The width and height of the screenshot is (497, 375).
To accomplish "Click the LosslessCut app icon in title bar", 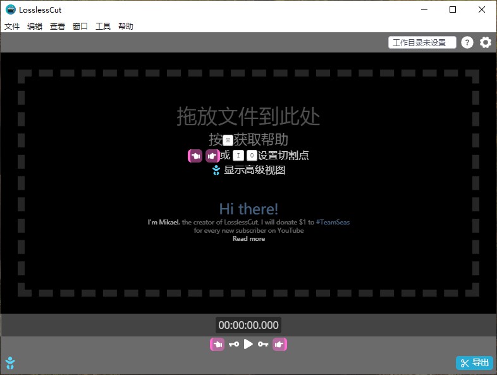I will (x=11, y=9).
